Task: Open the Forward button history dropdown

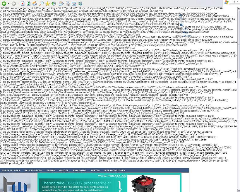Action: (x=18, y=4)
